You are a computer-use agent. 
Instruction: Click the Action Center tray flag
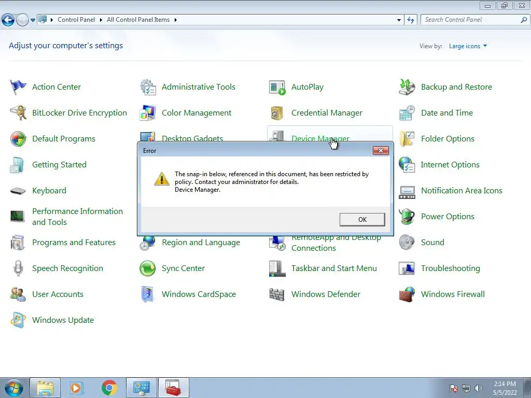coord(453,389)
